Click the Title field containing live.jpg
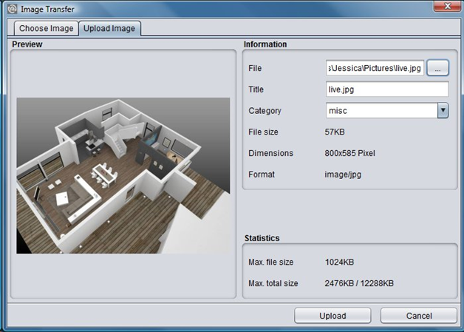The height and width of the screenshot is (332, 464). click(x=387, y=89)
